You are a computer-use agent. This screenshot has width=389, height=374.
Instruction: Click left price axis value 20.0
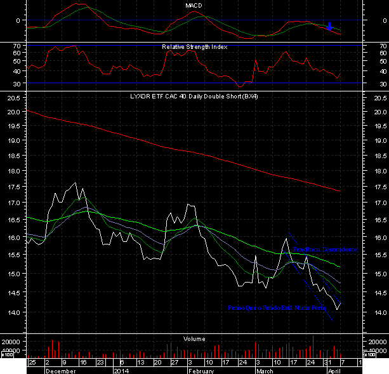[13, 112]
